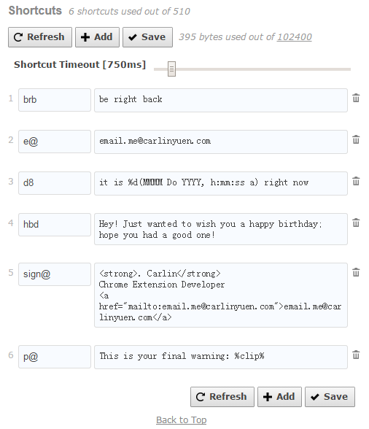Remove the d8 shortcut using trash icon
The height and width of the screenshot is (429, 369).
click(x=356, y=181)
